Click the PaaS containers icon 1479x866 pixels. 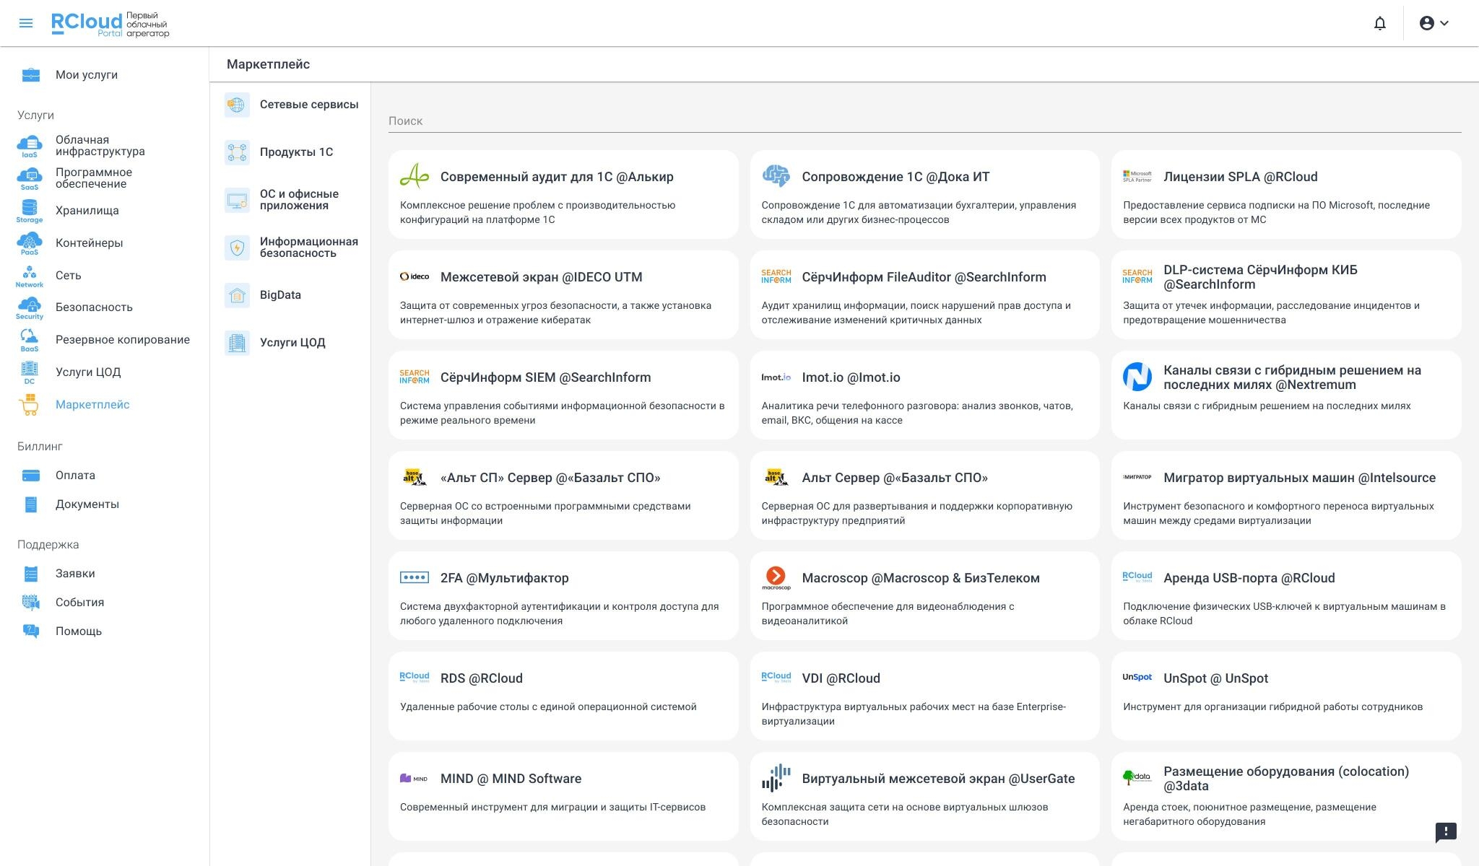[30, 243]
